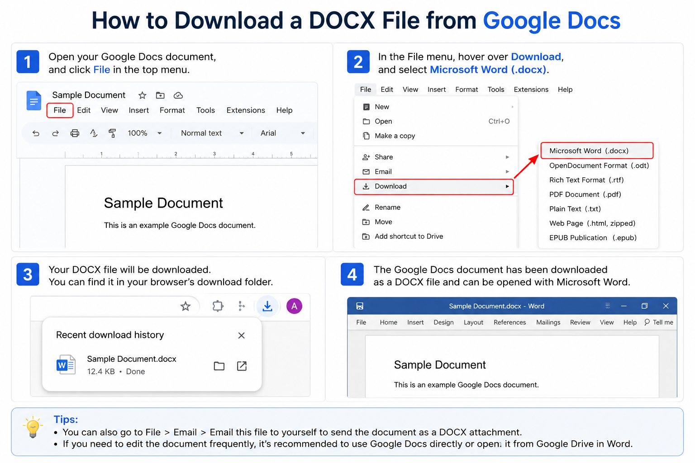This screenshot has width=695, height=463.
Task: Star the Sample Document next to its title
Action: click(x=143, y=95)
